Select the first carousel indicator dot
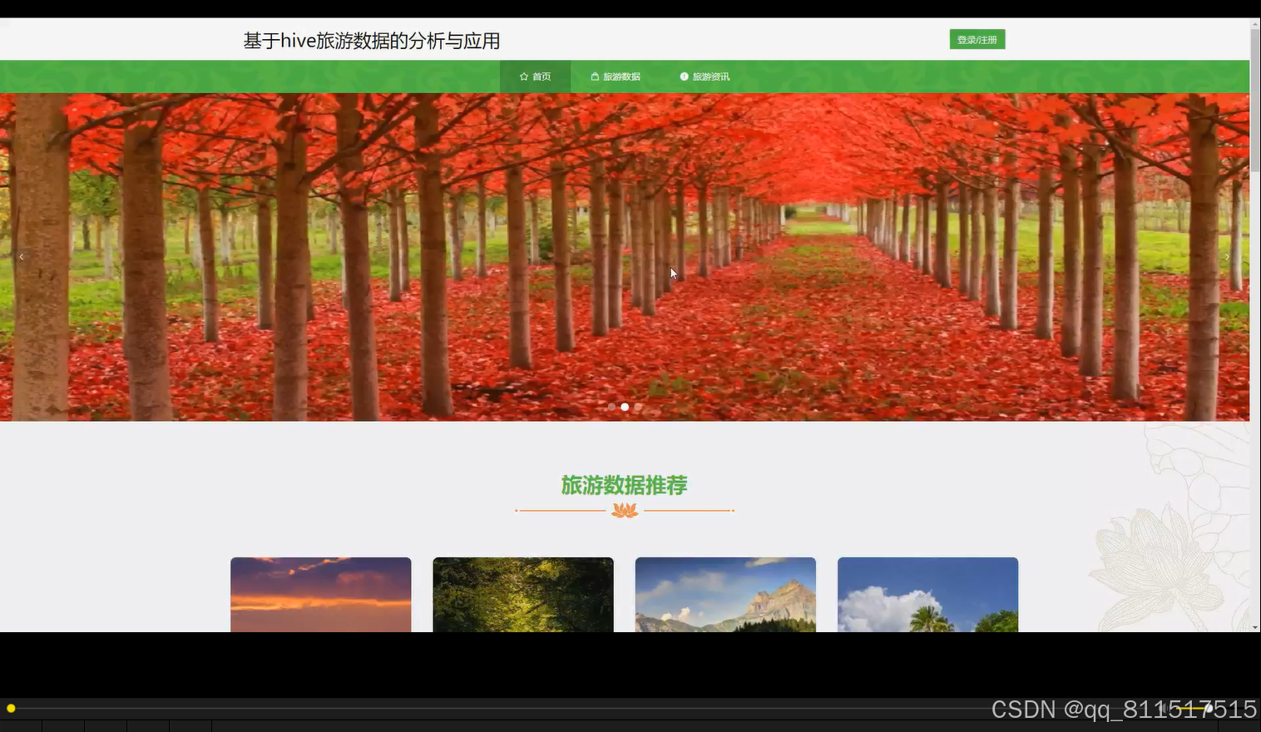The width and height of the screenshot is (1261, 732). pyautogui.click(x=611, y=407)
